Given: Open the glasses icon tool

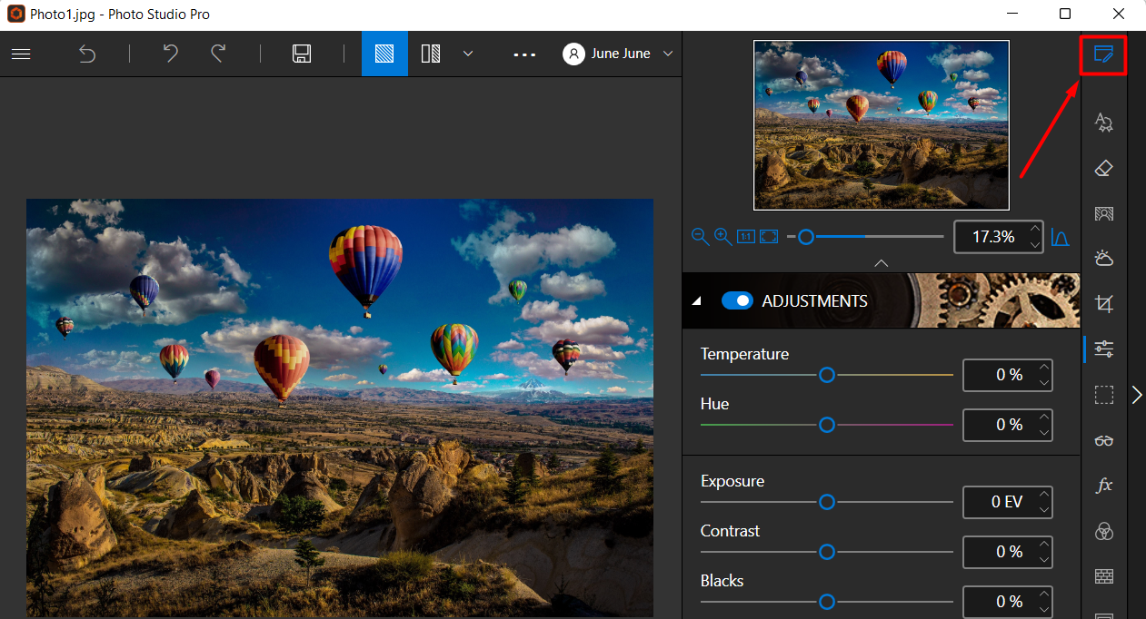Looking at the screenshot, I should pos(1104,440).
